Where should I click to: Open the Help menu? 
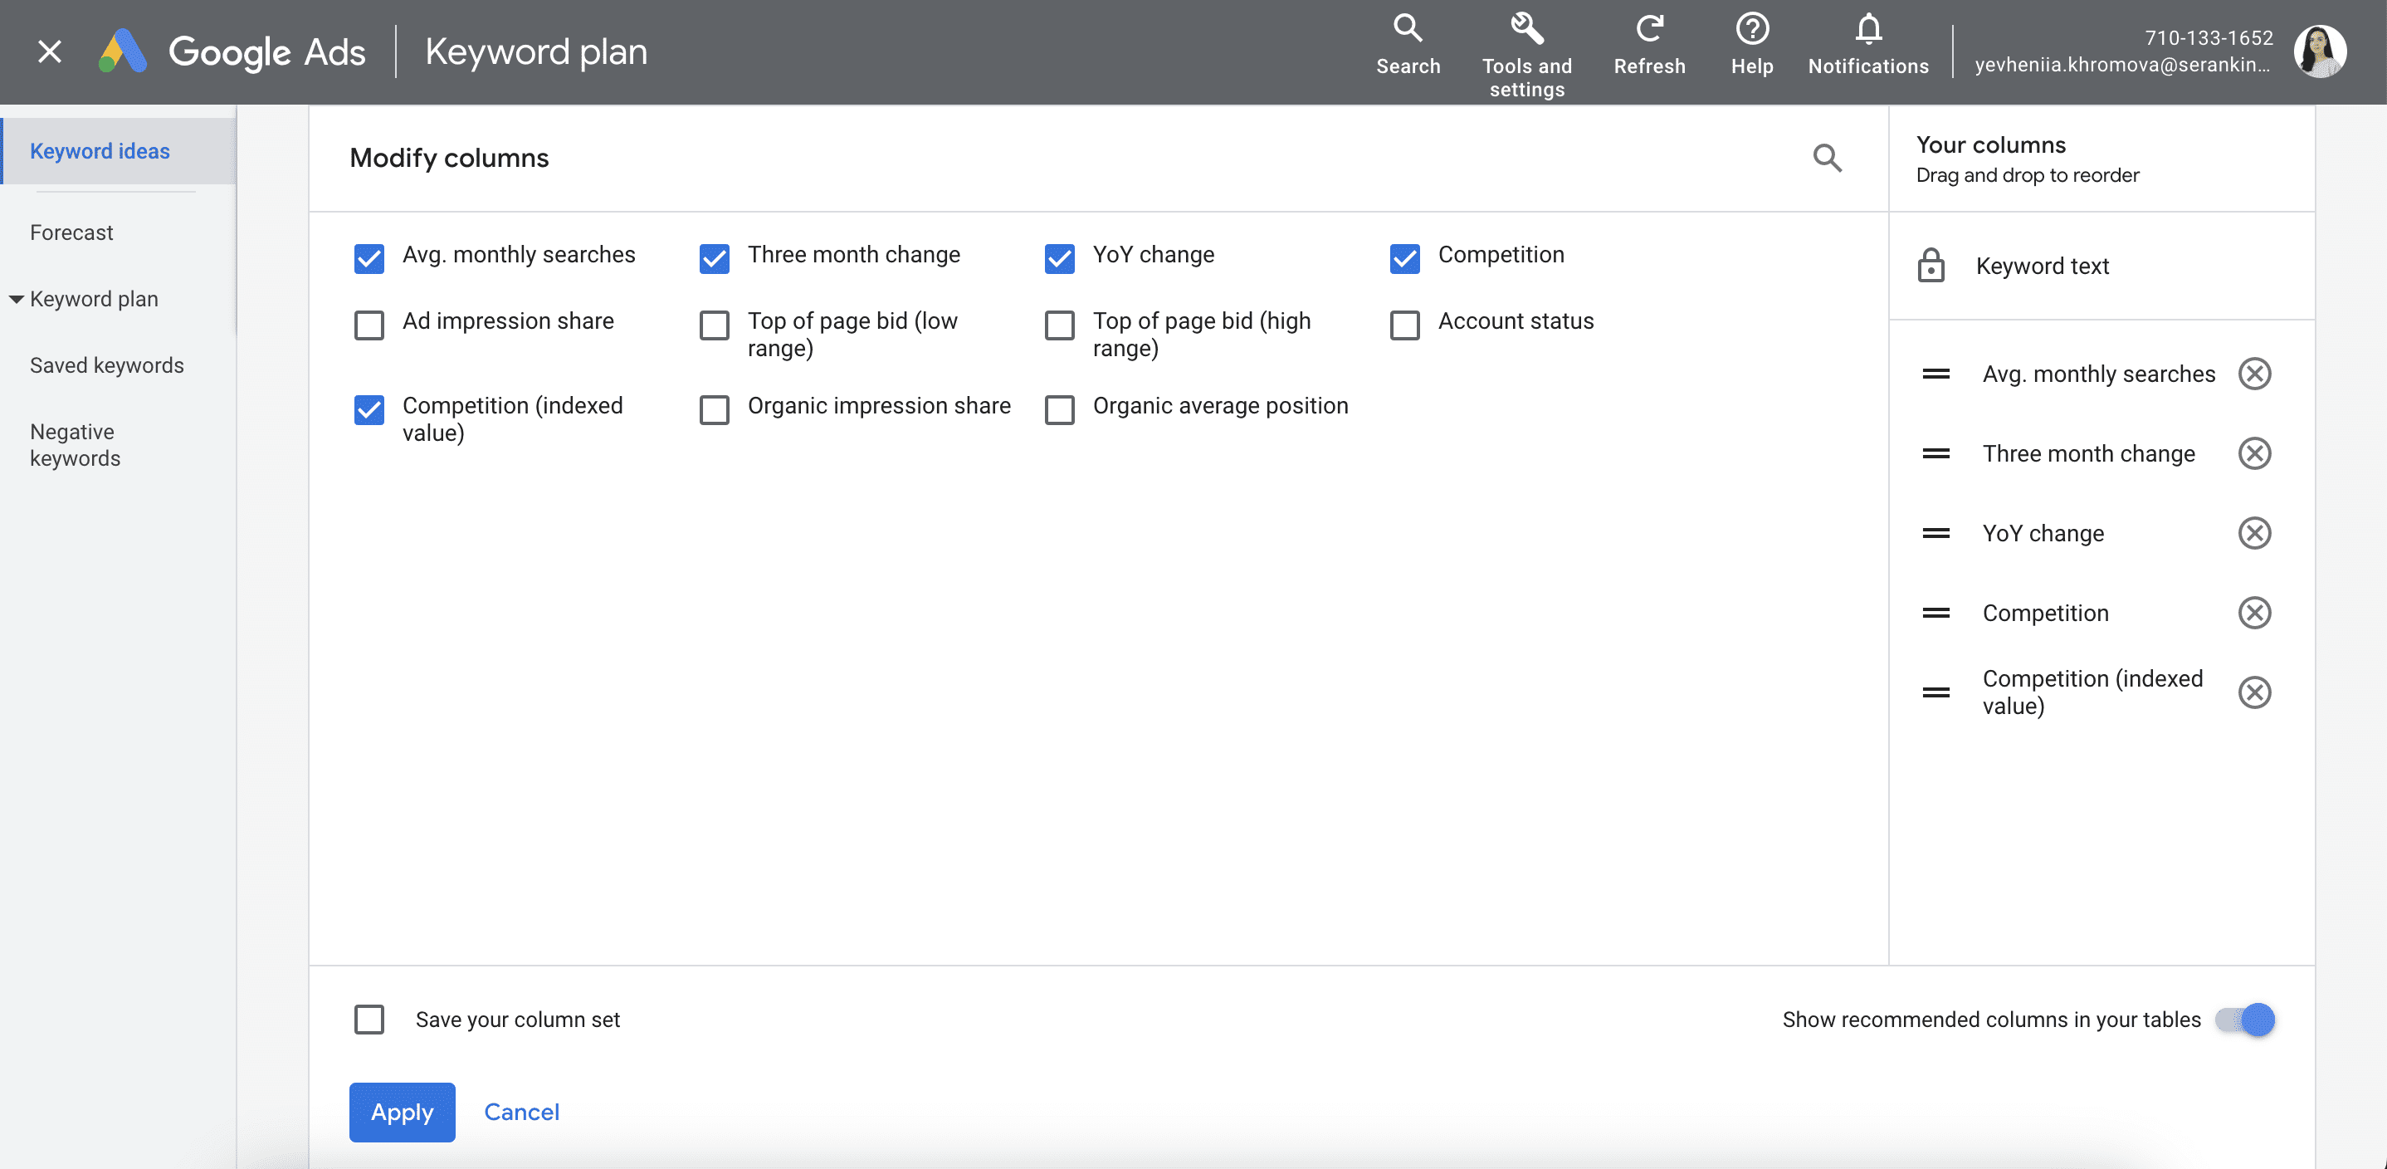pos(1751,46)
